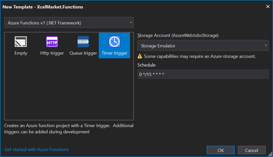Click the Storage Account label text
The width and height of the screenshot is (273, 157).
(178, 35)
